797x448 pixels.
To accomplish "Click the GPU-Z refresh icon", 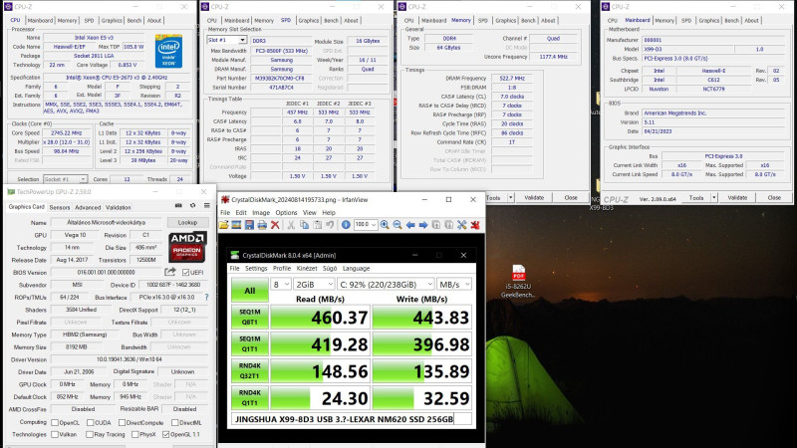I will tap(192, 206).
